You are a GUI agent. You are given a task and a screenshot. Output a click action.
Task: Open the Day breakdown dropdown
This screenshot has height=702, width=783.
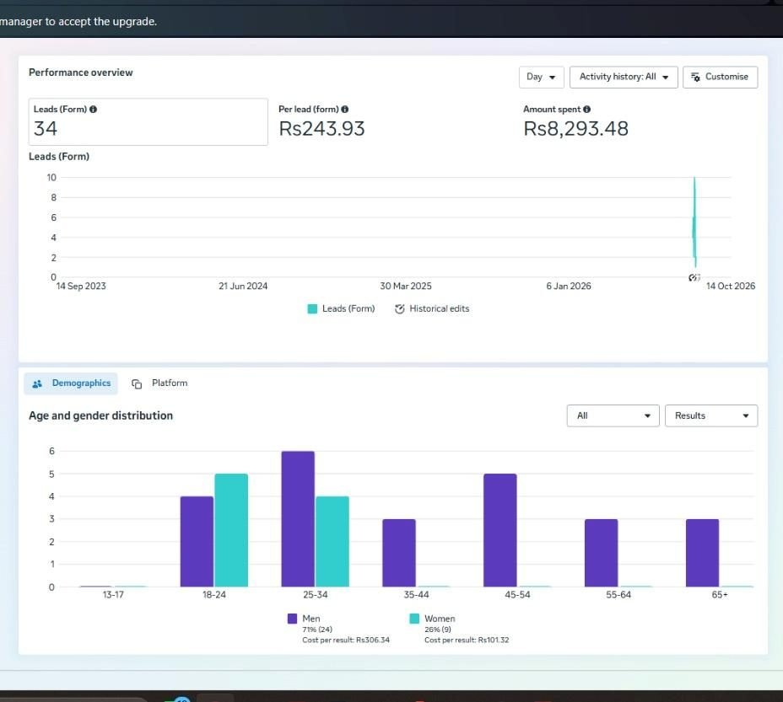pyautogui.click(x=542, y=77)
